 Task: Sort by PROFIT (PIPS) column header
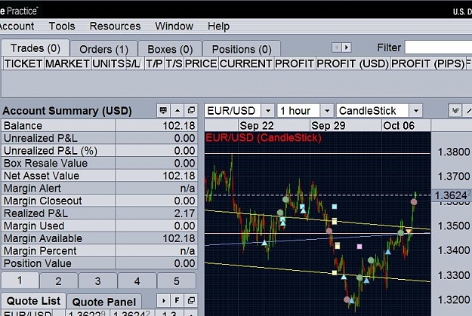(427, 63)
